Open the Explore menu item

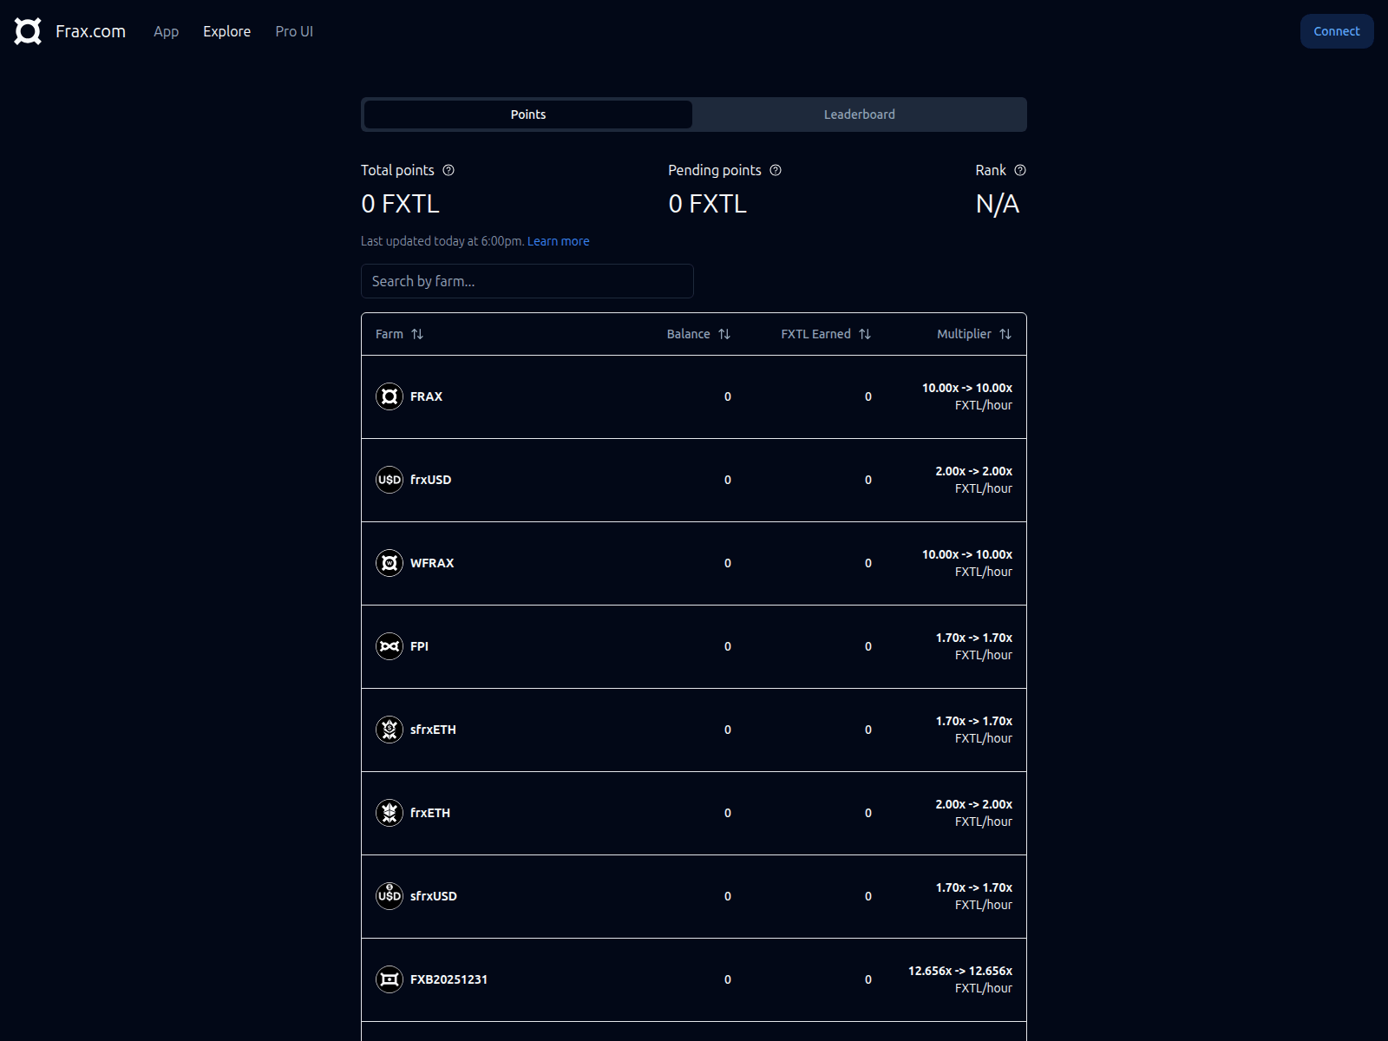(x=226, y=31)
